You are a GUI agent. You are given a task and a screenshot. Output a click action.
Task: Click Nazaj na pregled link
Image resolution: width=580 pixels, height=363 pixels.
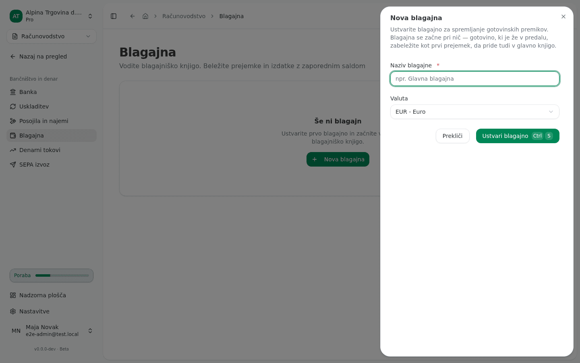(52, 56)
